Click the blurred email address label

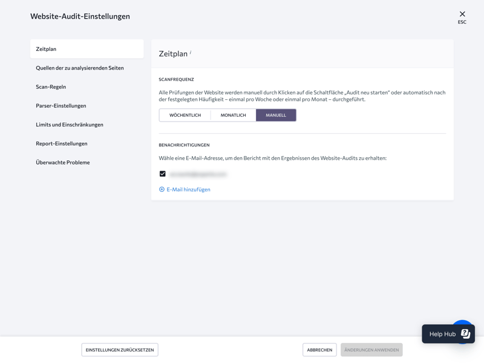click(x=198, y=174)
